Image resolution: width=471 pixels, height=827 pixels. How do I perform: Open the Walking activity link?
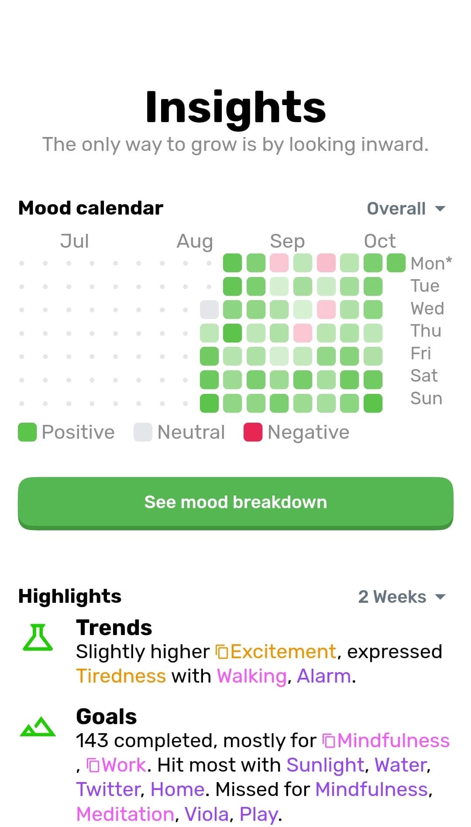(252, 676)
